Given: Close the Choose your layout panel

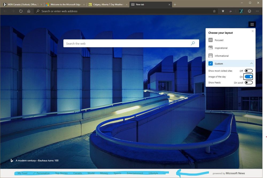Looking at the screenshot, I should [253, 31].
